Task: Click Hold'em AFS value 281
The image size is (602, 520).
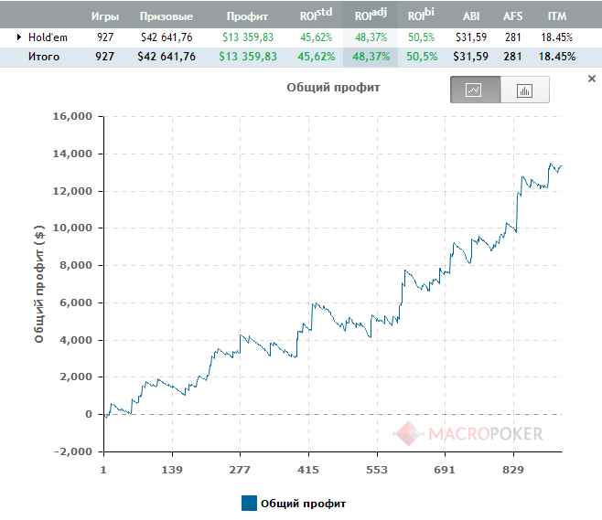Action: coord(513,37)
